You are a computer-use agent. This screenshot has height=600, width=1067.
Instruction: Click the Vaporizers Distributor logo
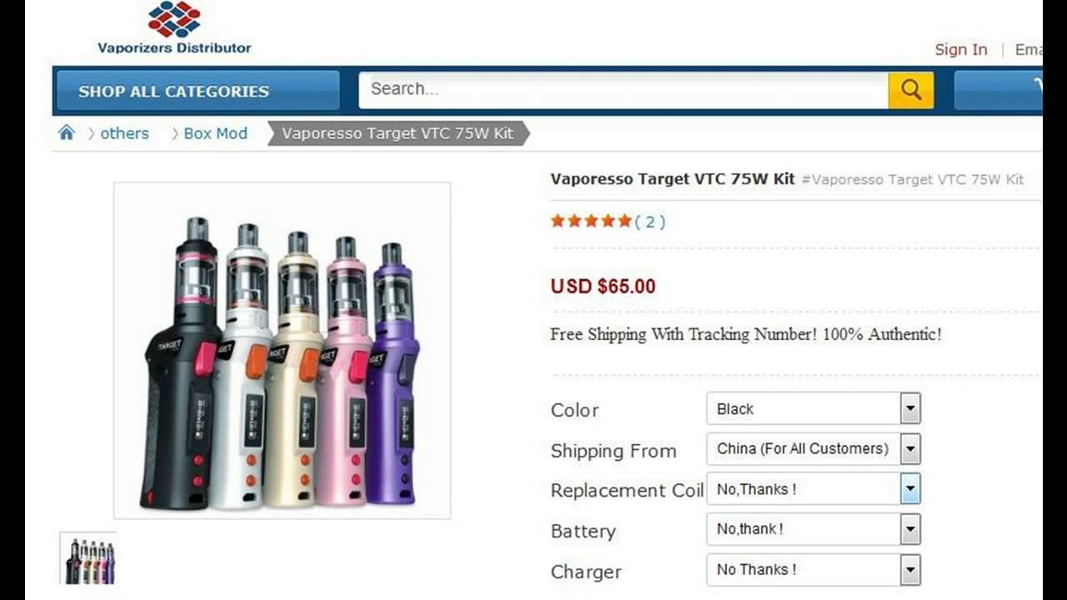[x=174, y=28]
